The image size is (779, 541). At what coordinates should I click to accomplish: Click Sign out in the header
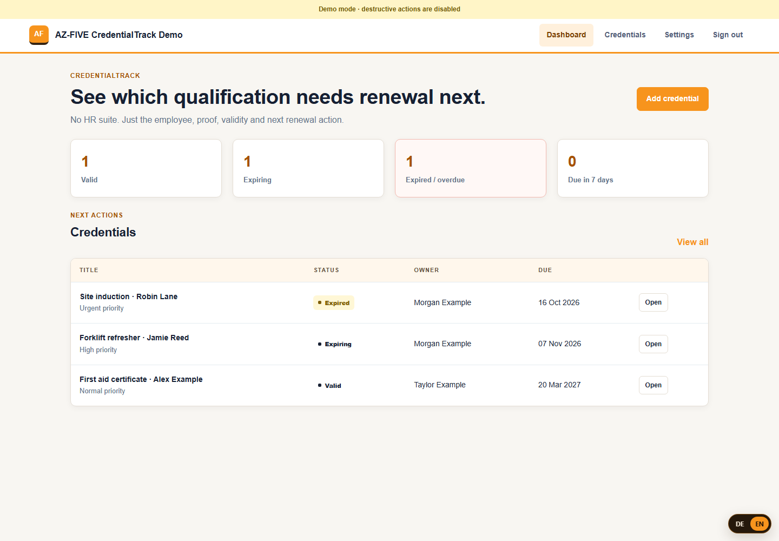pos(728,35)
